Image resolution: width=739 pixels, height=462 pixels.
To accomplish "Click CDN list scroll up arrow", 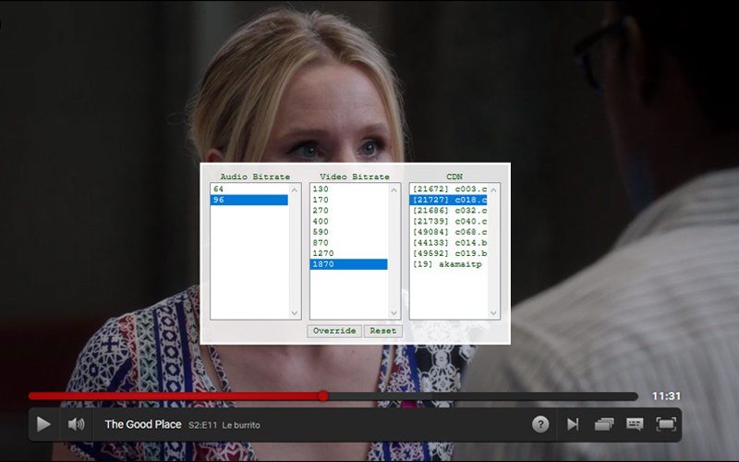I will [493, 190].
